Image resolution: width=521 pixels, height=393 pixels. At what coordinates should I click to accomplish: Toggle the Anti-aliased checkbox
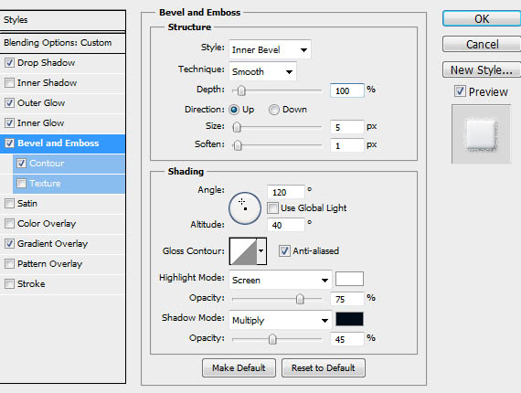284,250
